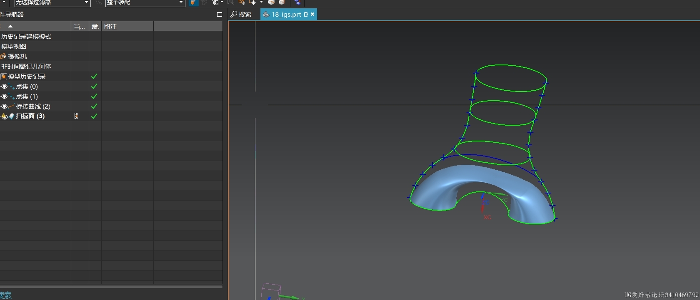The width and height of the screenshot is (700, 300).
Task: Sort navigator by the name column arrow
Action: tap(10, 26)
